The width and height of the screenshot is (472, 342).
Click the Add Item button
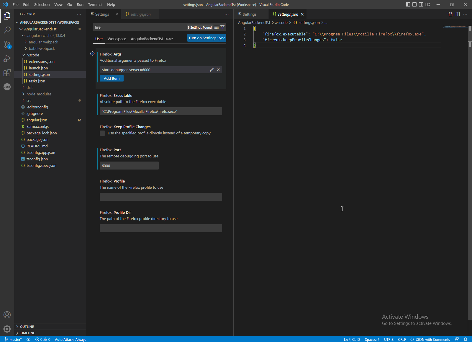tap(112, 78)
